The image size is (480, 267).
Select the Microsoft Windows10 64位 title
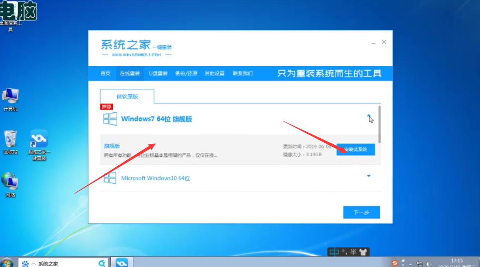[155, 178]
